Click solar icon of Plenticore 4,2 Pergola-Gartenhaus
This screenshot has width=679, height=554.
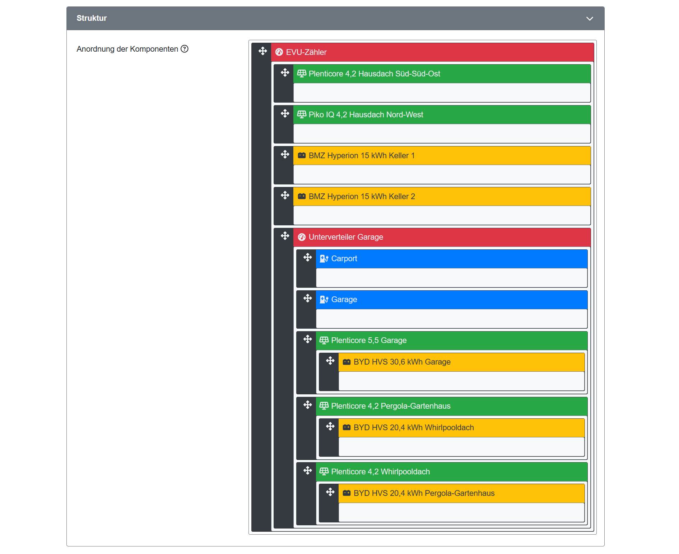(324, 406)
